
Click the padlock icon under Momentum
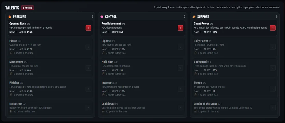(11, 74)
